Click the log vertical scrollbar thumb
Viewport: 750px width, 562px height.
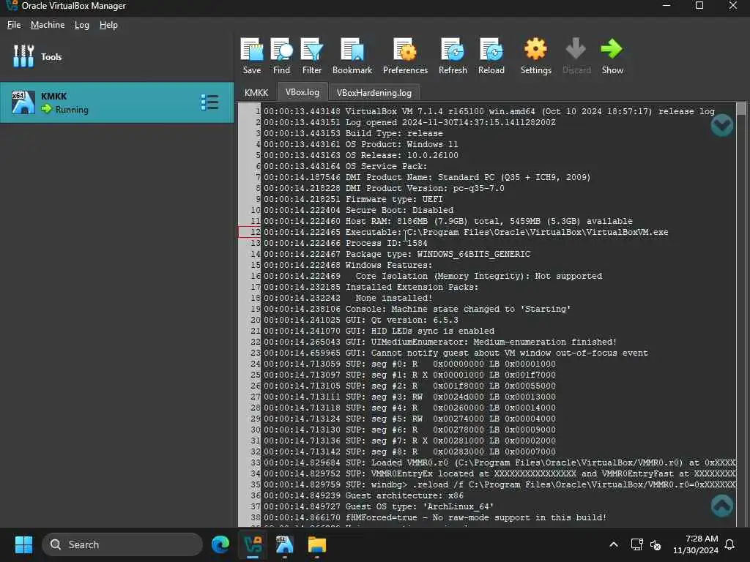tap(741, 109)
